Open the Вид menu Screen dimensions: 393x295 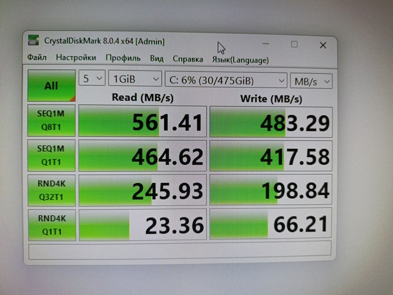pos(157,58)
